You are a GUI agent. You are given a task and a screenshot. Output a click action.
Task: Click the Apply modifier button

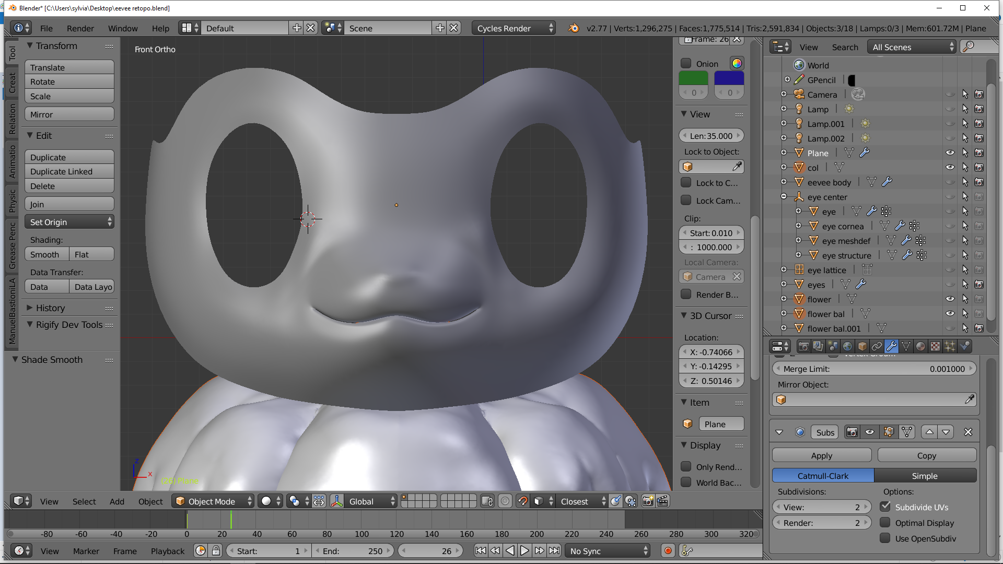(x=821, y=455)
